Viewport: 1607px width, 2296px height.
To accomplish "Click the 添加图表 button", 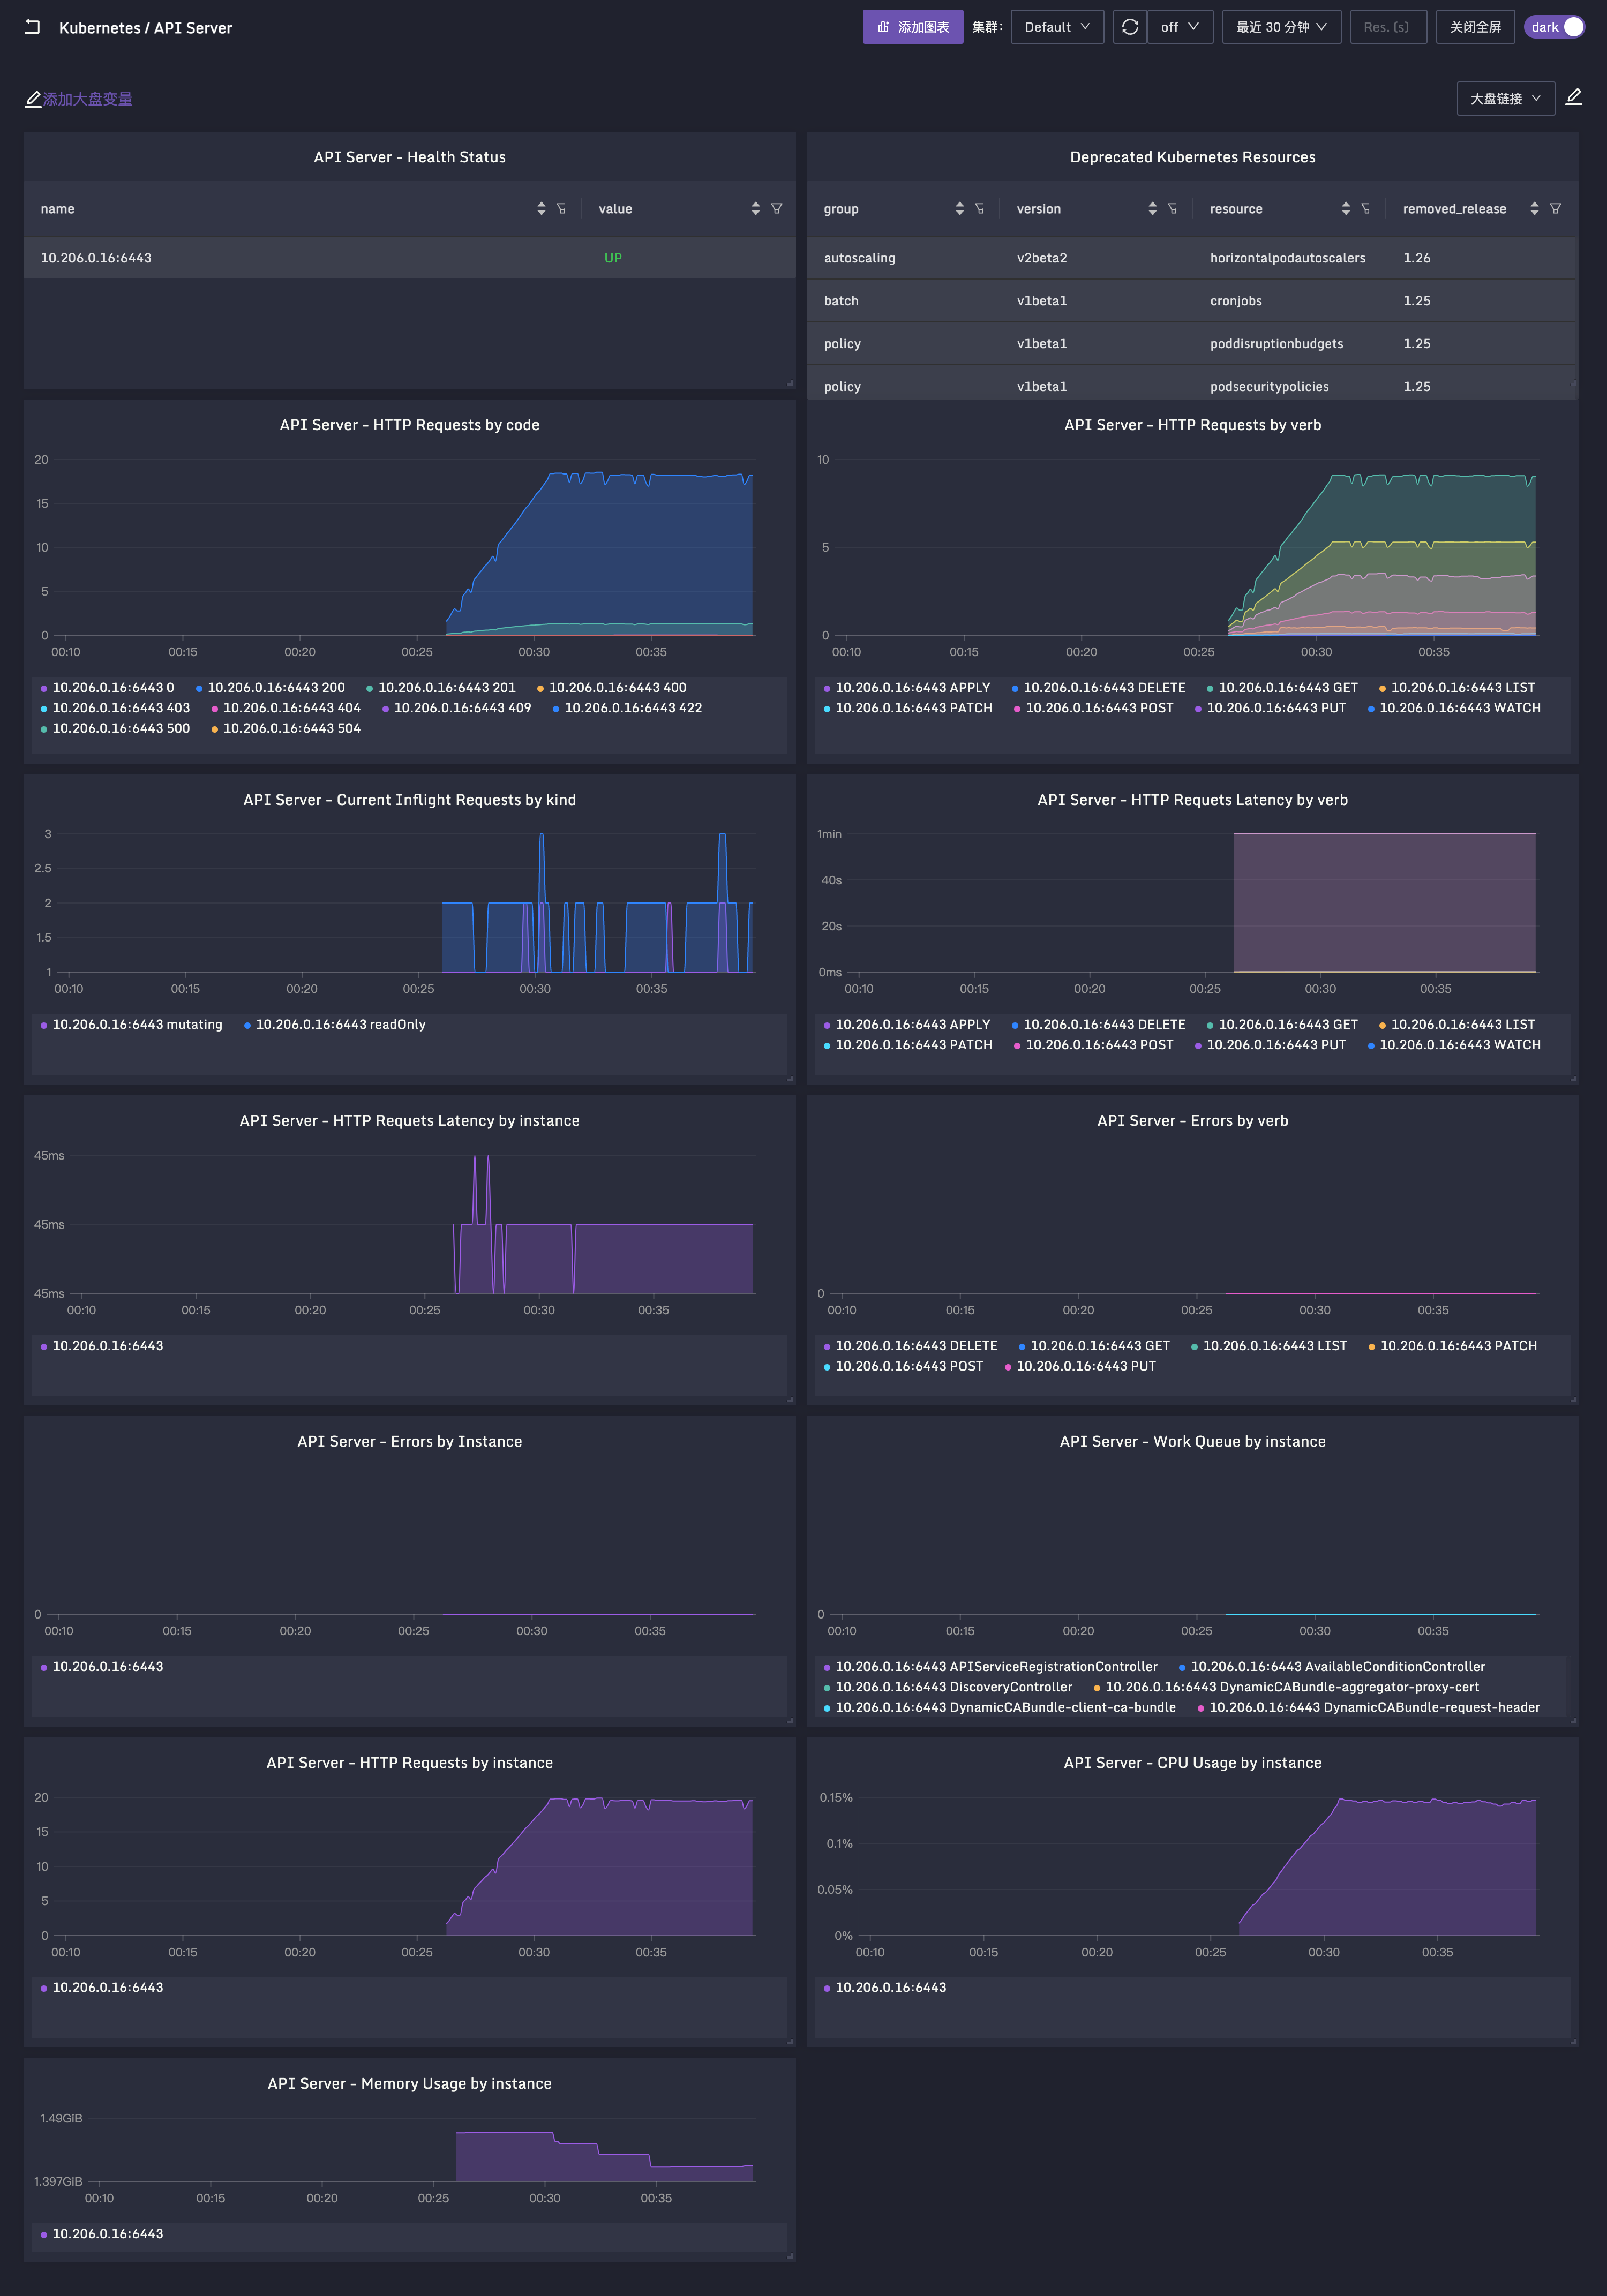I will tap(912, 27).
